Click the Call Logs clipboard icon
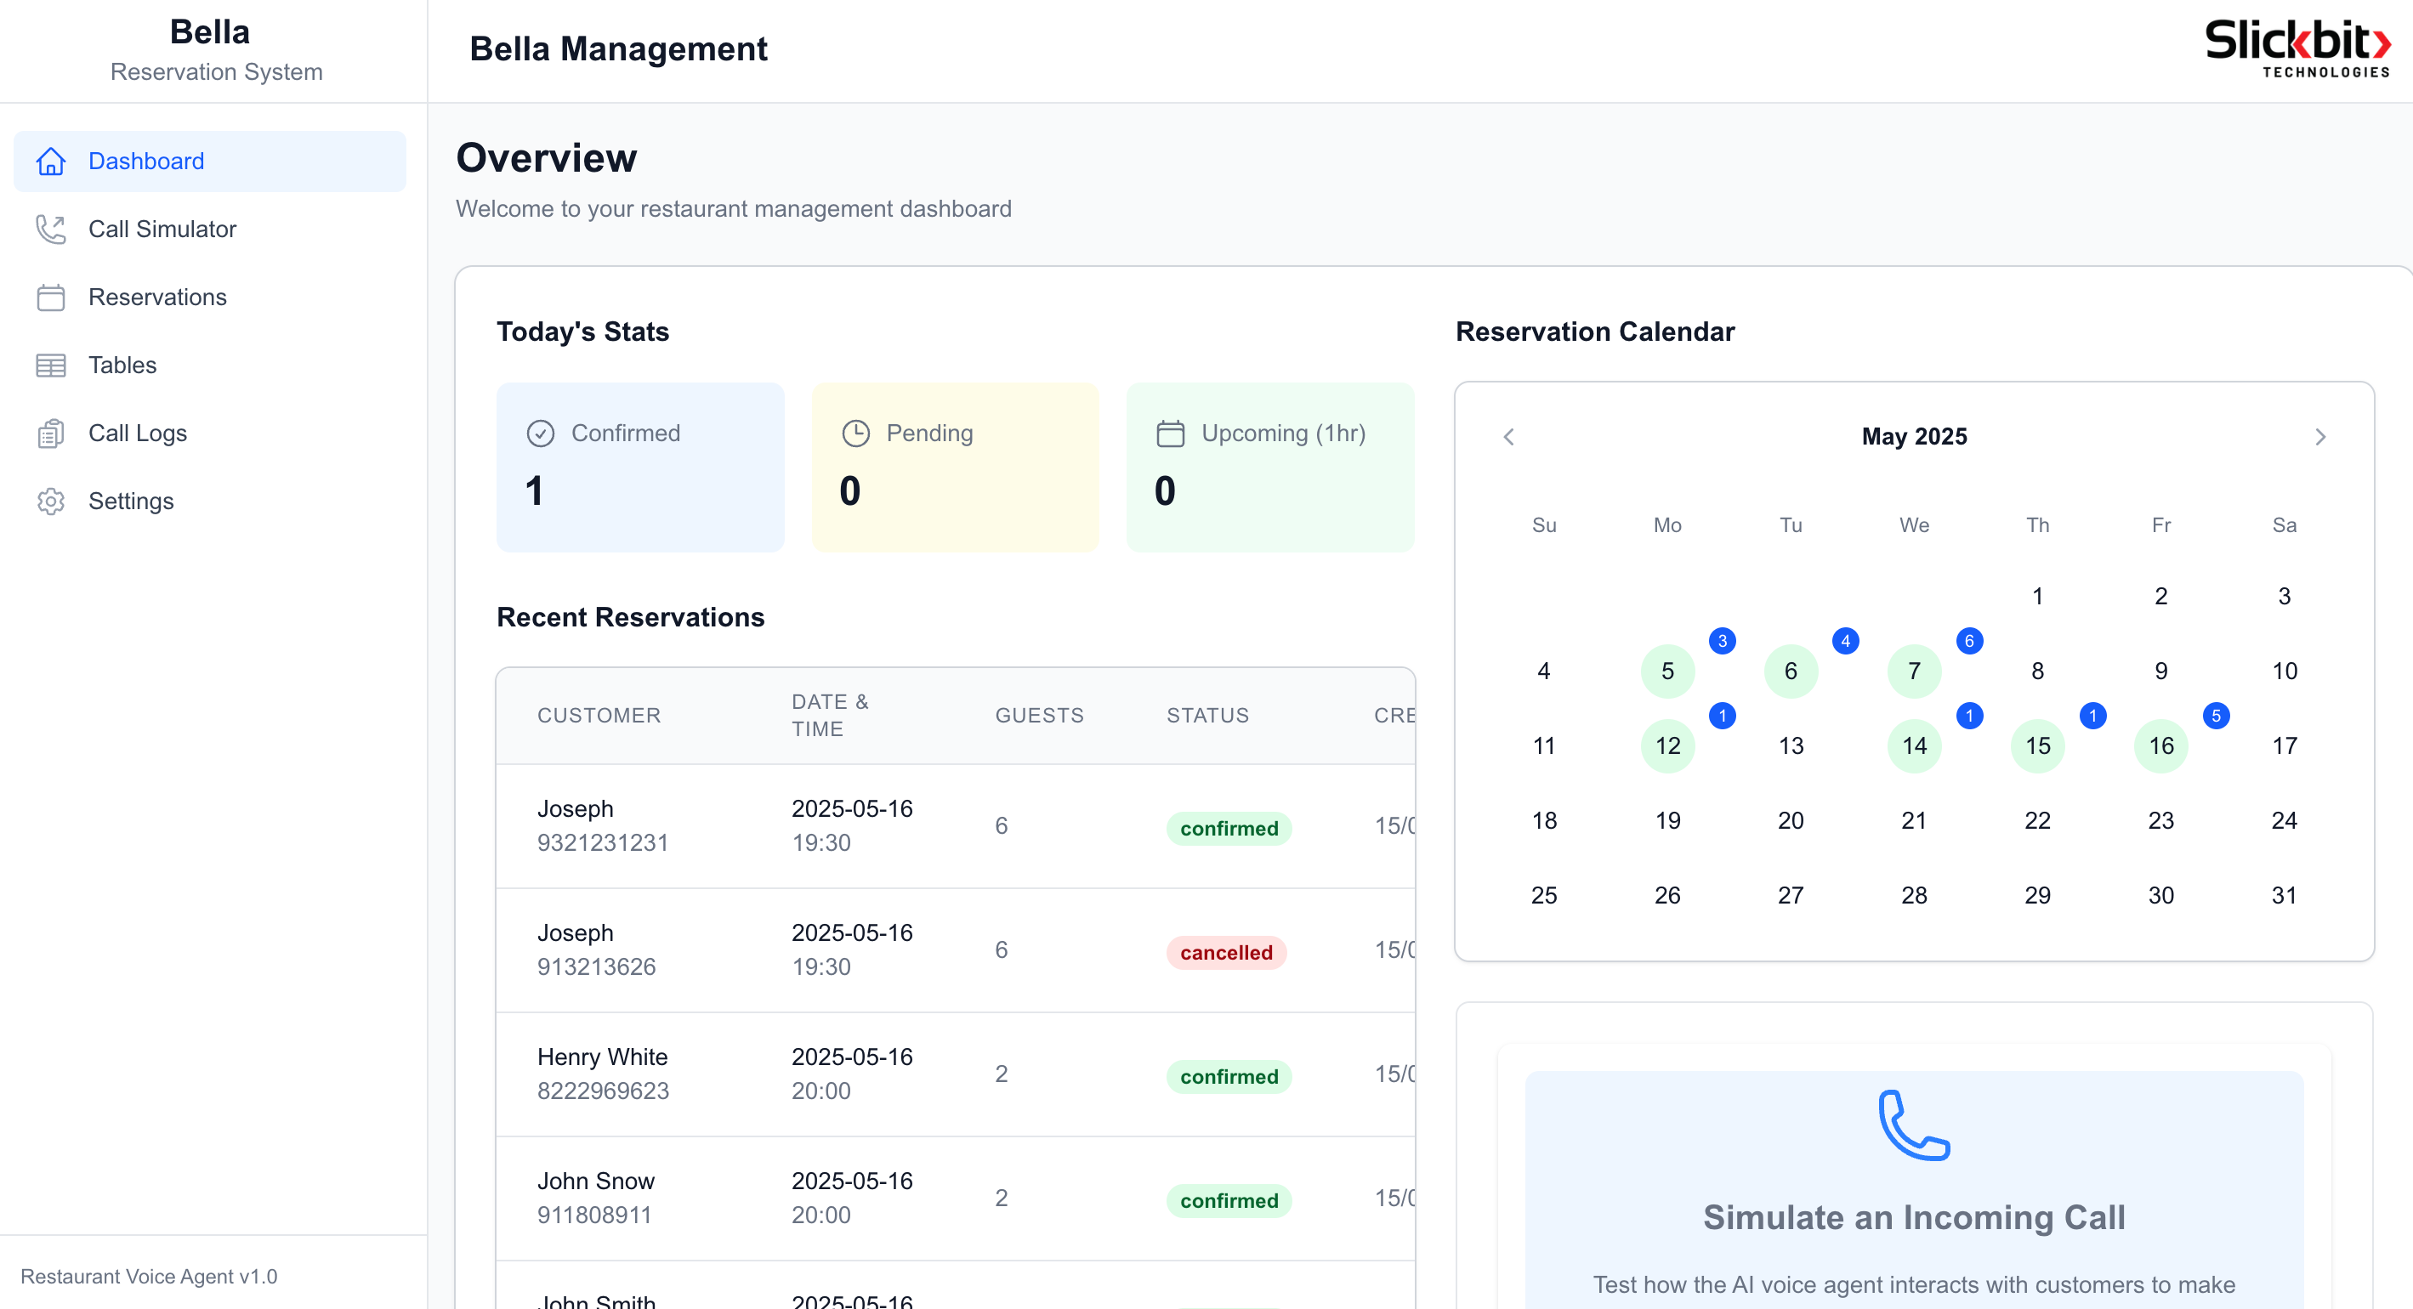2413x1309 pixels. [x=50, y=433]
